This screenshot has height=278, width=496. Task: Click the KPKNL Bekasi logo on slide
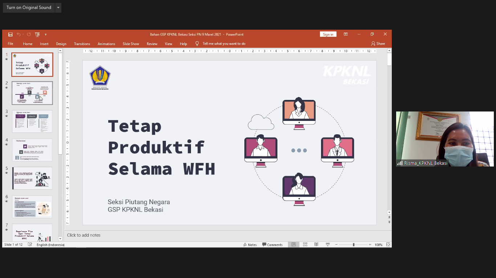(x=346, y=75)
